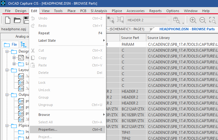The width and height of the screenshot is (218, 140).
Task: Open the Browse submenu
Action: pyautogui.click(x=68, y=115)
